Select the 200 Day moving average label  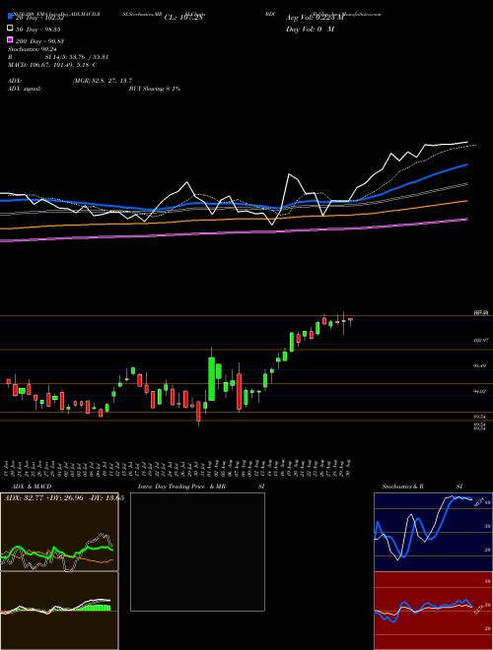(x=39, y=41)
